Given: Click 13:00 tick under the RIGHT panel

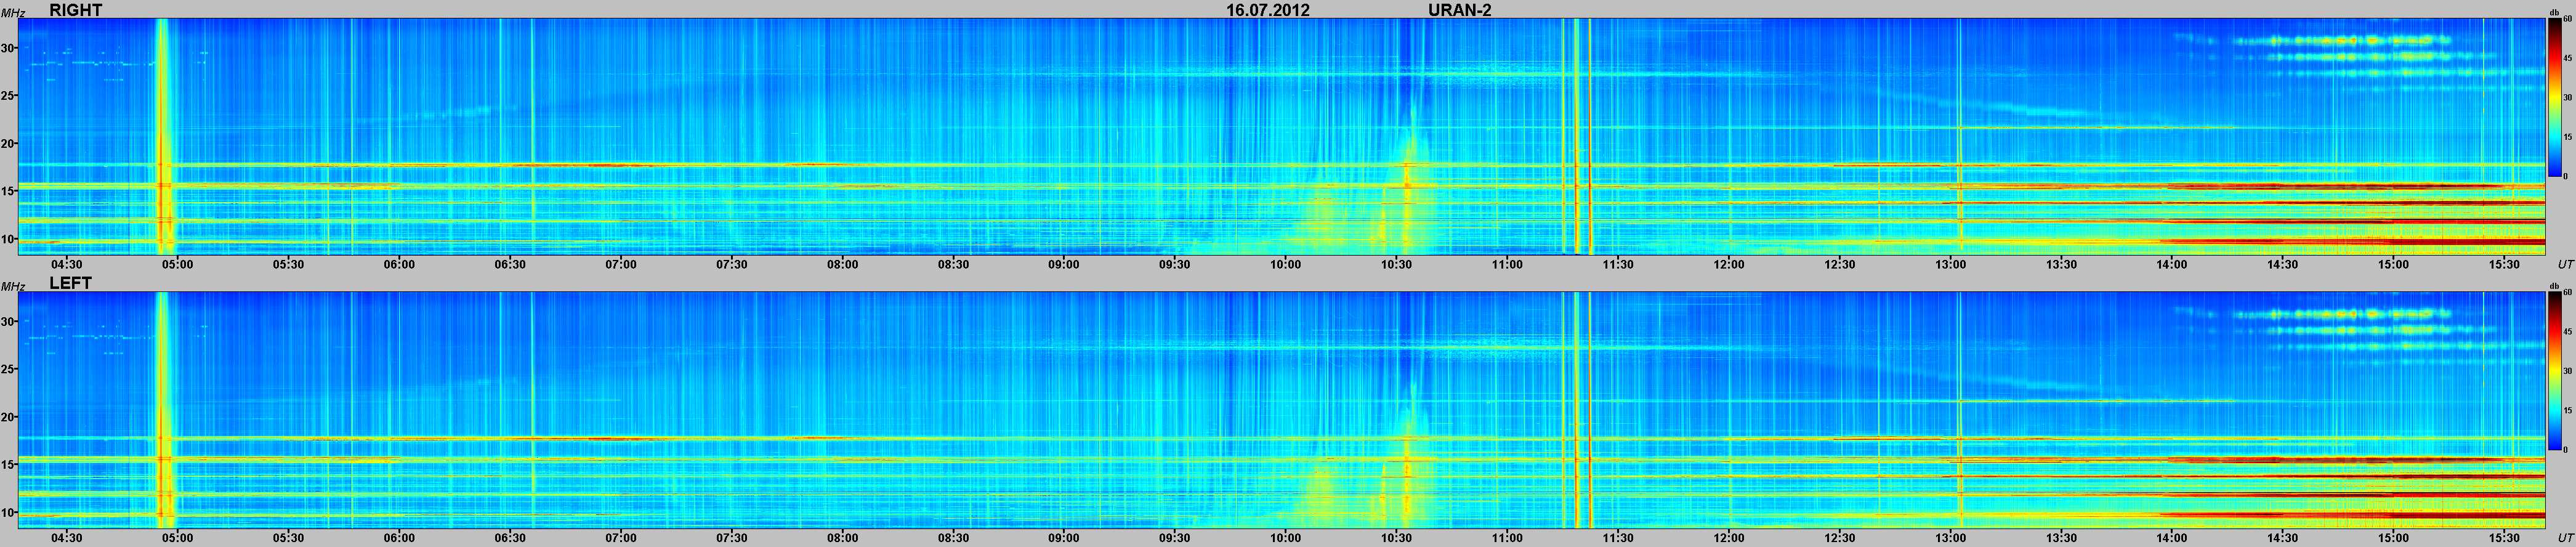Looking at the screenshot, I should [1951, 264].
